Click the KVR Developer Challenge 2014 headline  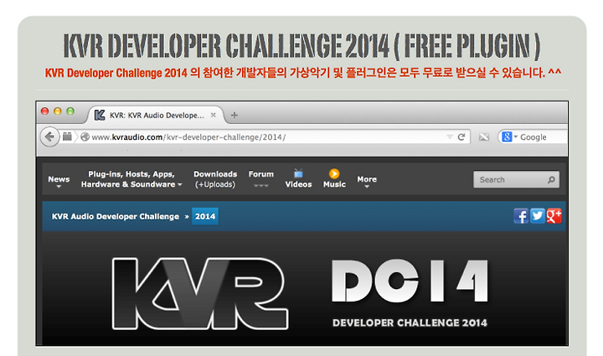pos(302,46)
